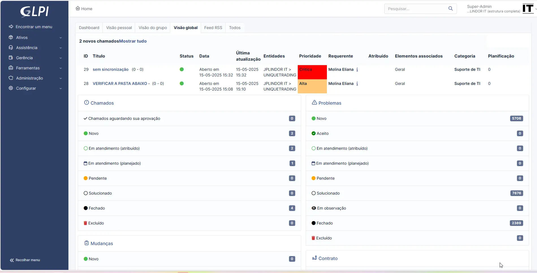Click the Assistência headset icon

coord(11,48)
